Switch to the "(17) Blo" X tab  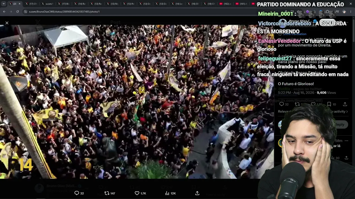point(64,4)
